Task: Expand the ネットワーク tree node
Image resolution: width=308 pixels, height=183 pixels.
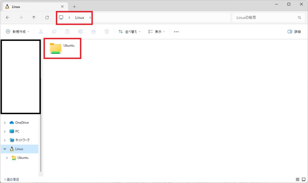Action: click(x=5, y=140)
